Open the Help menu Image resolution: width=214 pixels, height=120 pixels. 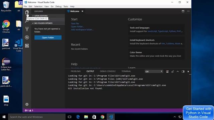click(72, 6)
